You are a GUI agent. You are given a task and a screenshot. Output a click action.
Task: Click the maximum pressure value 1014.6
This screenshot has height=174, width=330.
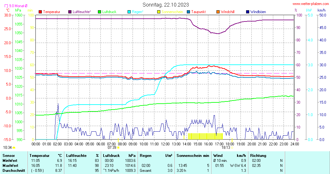[130, 166]
